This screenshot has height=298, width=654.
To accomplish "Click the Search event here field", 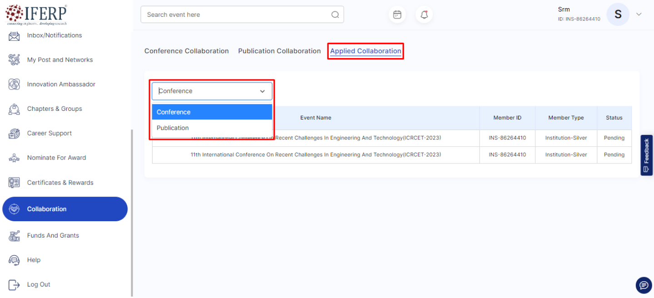I will click(x=236, y=15).
